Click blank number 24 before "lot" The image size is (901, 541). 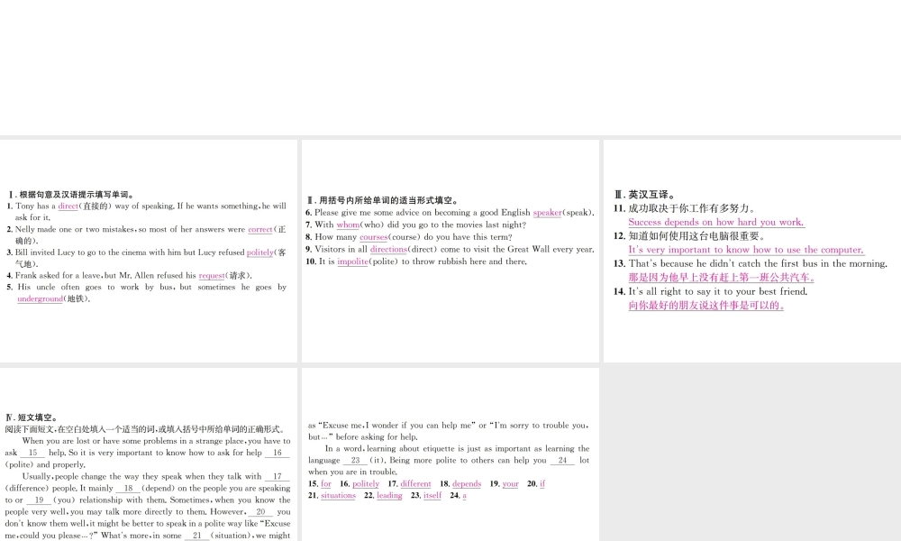(x=562, y=461)
